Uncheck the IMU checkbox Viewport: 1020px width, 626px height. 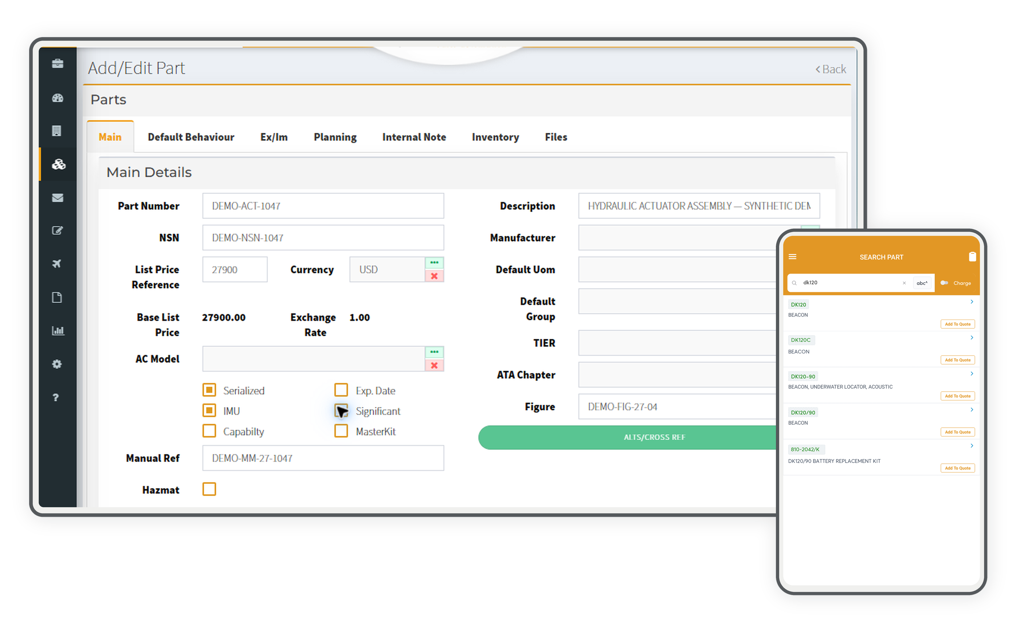[x=209, y=410]
